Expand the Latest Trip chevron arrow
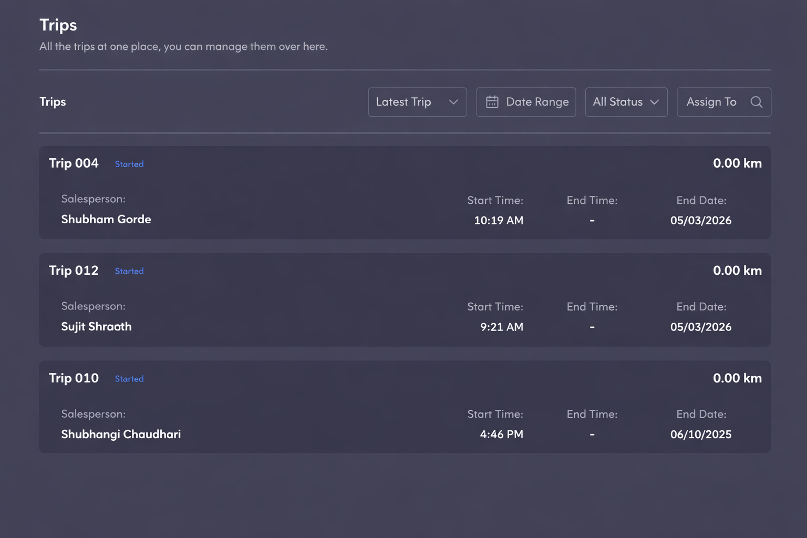This screenshot has width=807, height=538. pos(453,102)
